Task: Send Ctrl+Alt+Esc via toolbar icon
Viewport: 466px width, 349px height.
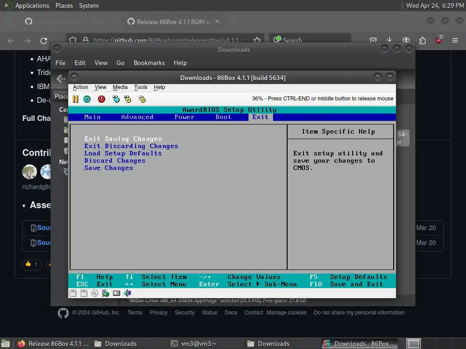Action: (127, 99)
